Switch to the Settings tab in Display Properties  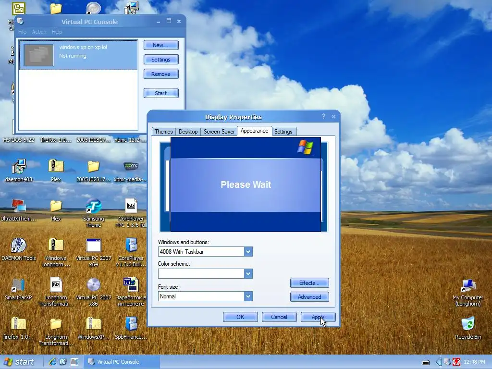tap(283, 132)
